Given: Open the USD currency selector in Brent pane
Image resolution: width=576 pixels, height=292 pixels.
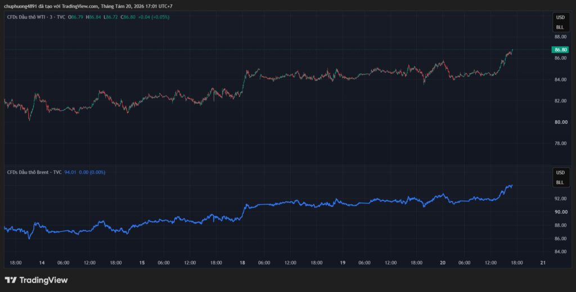Looking at the screenshot, I should (x=560, y=173).
